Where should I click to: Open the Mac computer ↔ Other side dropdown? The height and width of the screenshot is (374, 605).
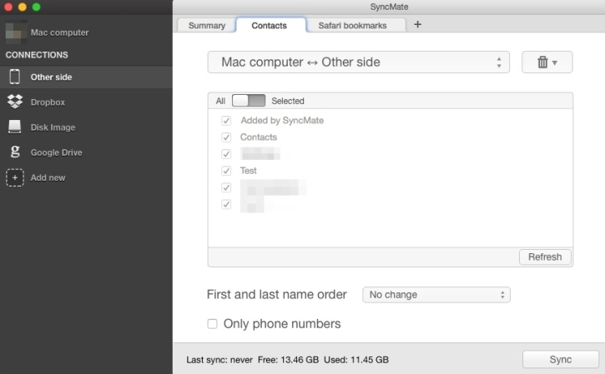[359, 62]
